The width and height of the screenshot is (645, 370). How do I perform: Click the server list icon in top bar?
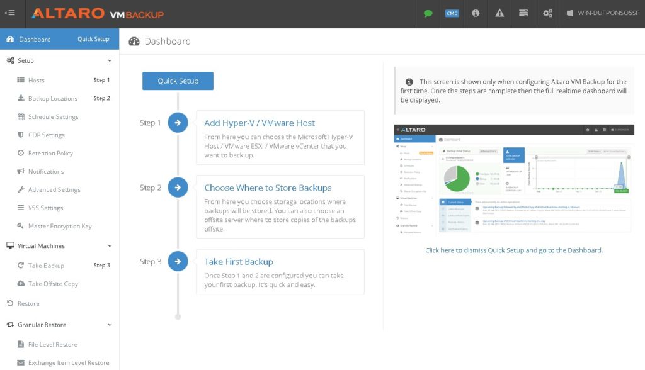(x=523, y=13)
